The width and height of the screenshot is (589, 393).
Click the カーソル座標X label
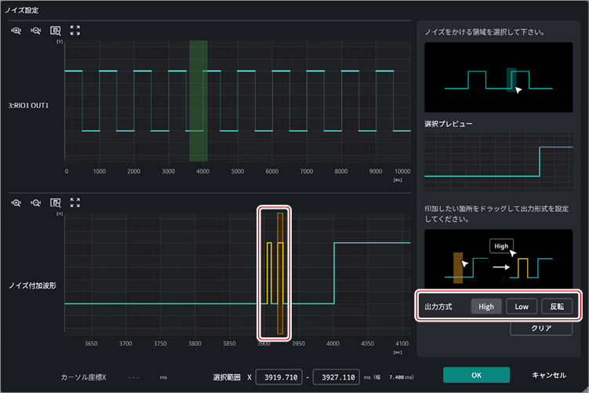tap(83, 377)
